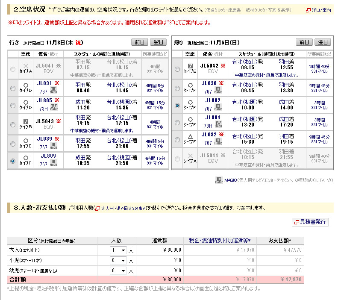Click the X sold-out icon for JL5041
Screen dimensions: 344x300
coord(26,66)
